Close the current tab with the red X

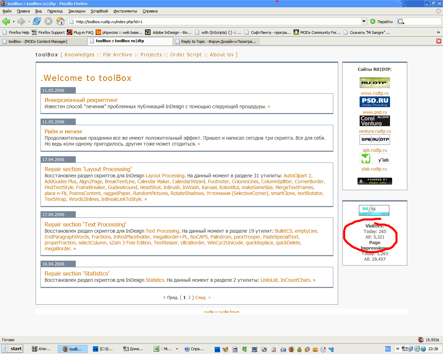click(x=439, y=41)
